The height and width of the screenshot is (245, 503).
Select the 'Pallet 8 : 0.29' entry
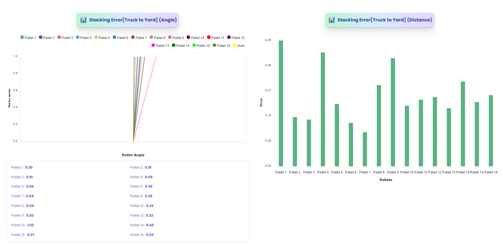click(x=141, y=196)
